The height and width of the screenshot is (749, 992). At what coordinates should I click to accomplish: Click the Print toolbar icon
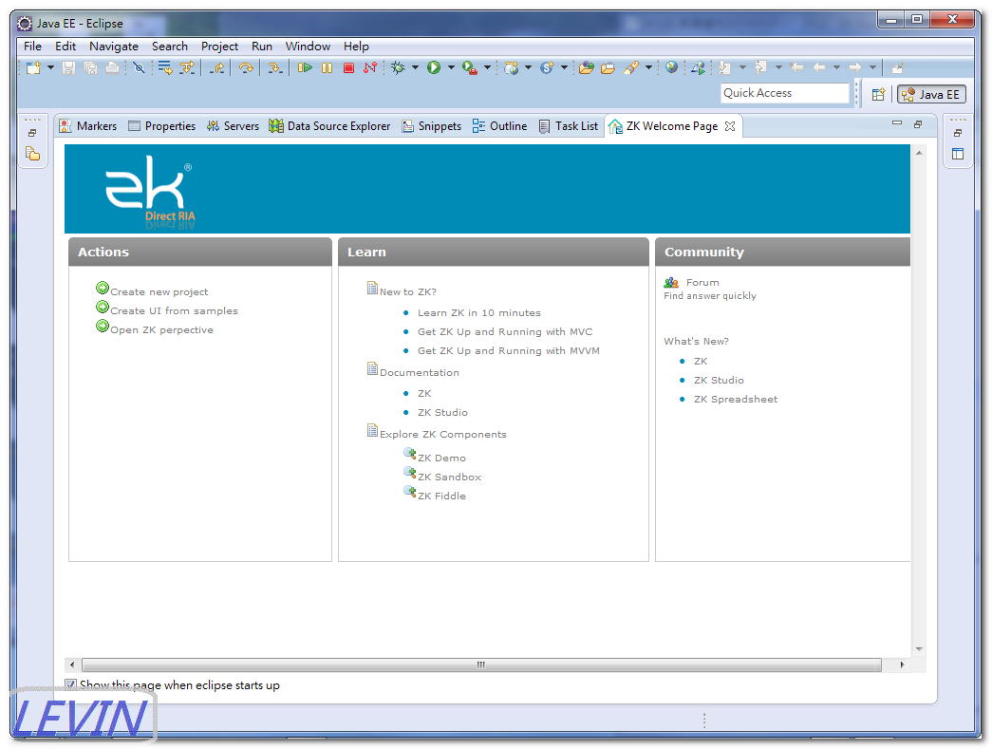(x=112, y=67)
